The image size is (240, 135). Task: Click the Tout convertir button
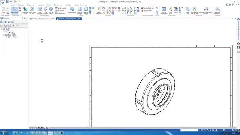[146, 11]
